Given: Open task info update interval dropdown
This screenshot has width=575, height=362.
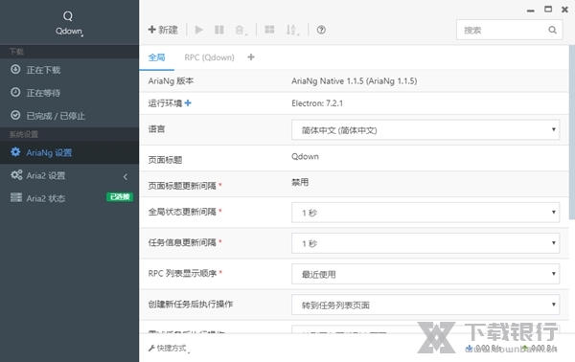Looking at the screenshot, I should (x=425, y=243).
